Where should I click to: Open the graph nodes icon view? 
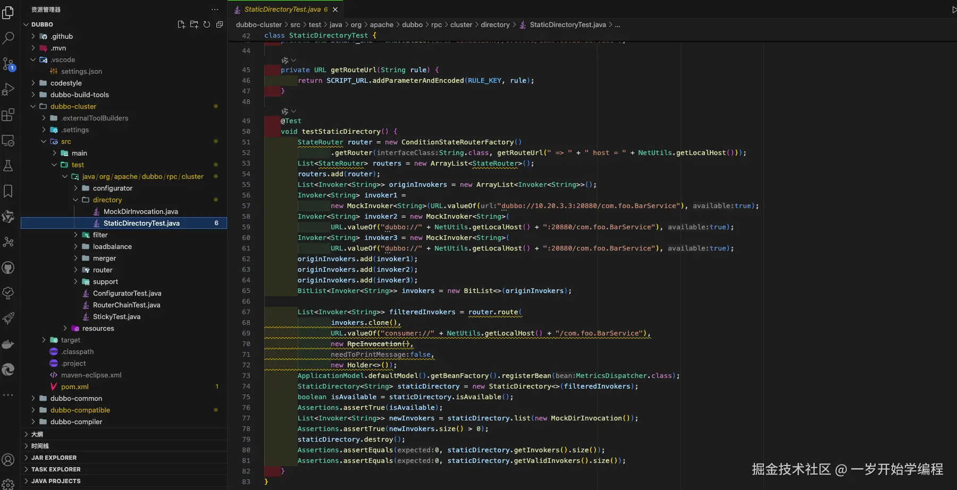click(x=8, y=242)
